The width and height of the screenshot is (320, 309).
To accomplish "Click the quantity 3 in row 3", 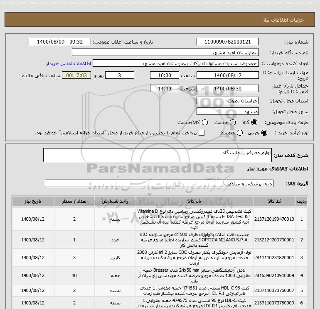I will (x=74, y=258).
